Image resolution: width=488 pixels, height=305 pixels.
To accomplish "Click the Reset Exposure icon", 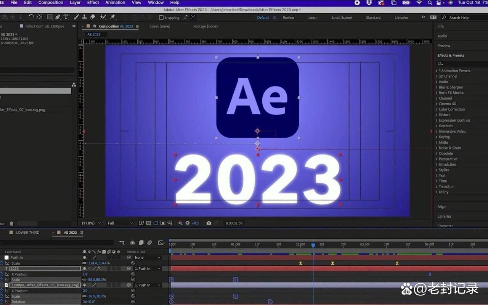I will coord(187,223).
